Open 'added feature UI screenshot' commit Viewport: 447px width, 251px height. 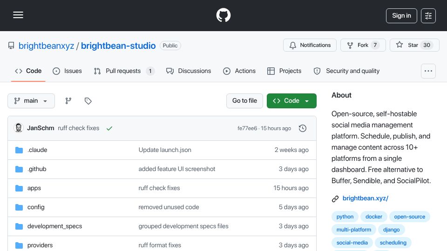[x=177, y=169]
